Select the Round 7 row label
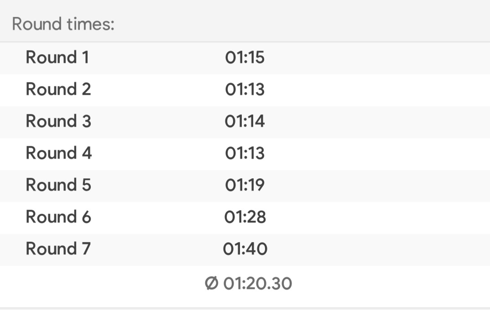Screen dimensions: 490x310 coord(58,248)
